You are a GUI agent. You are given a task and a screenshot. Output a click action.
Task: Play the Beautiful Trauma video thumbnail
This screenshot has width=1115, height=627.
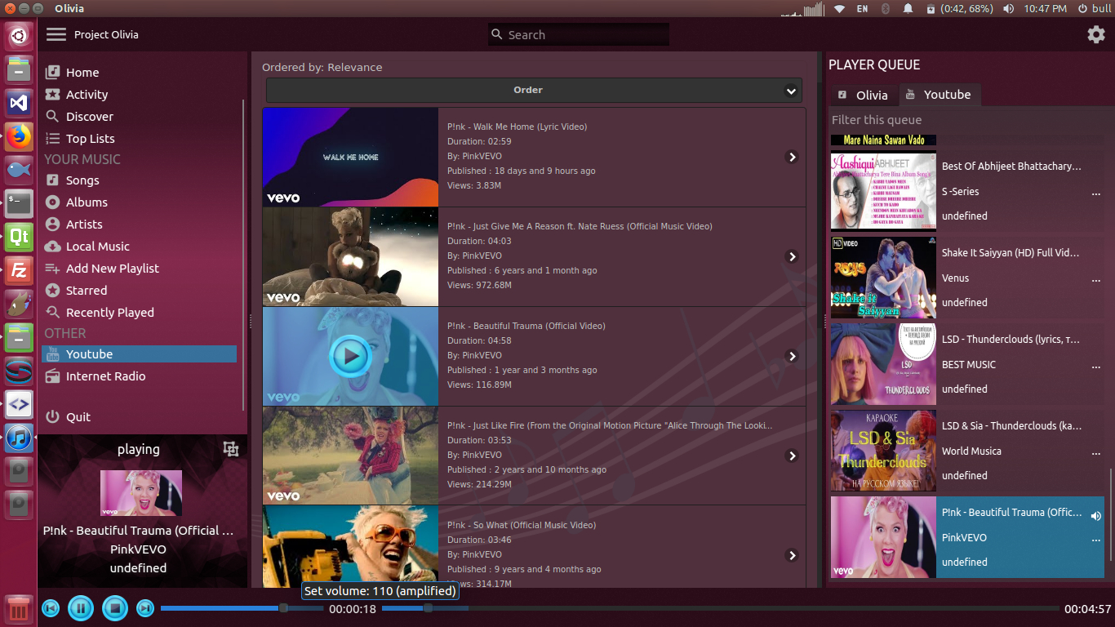pos(350,356)
